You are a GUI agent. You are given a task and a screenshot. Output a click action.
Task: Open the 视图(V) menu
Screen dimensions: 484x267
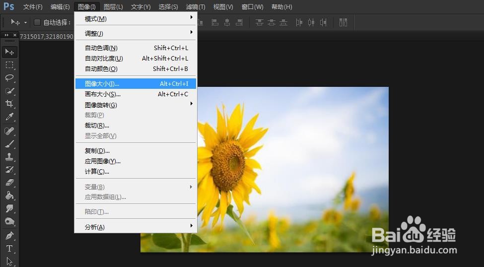click(x=223, y=6)
